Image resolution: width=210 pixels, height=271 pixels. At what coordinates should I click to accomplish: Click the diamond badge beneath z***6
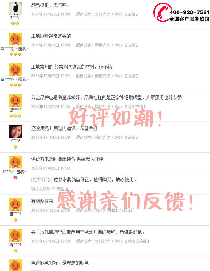(15, 147)
